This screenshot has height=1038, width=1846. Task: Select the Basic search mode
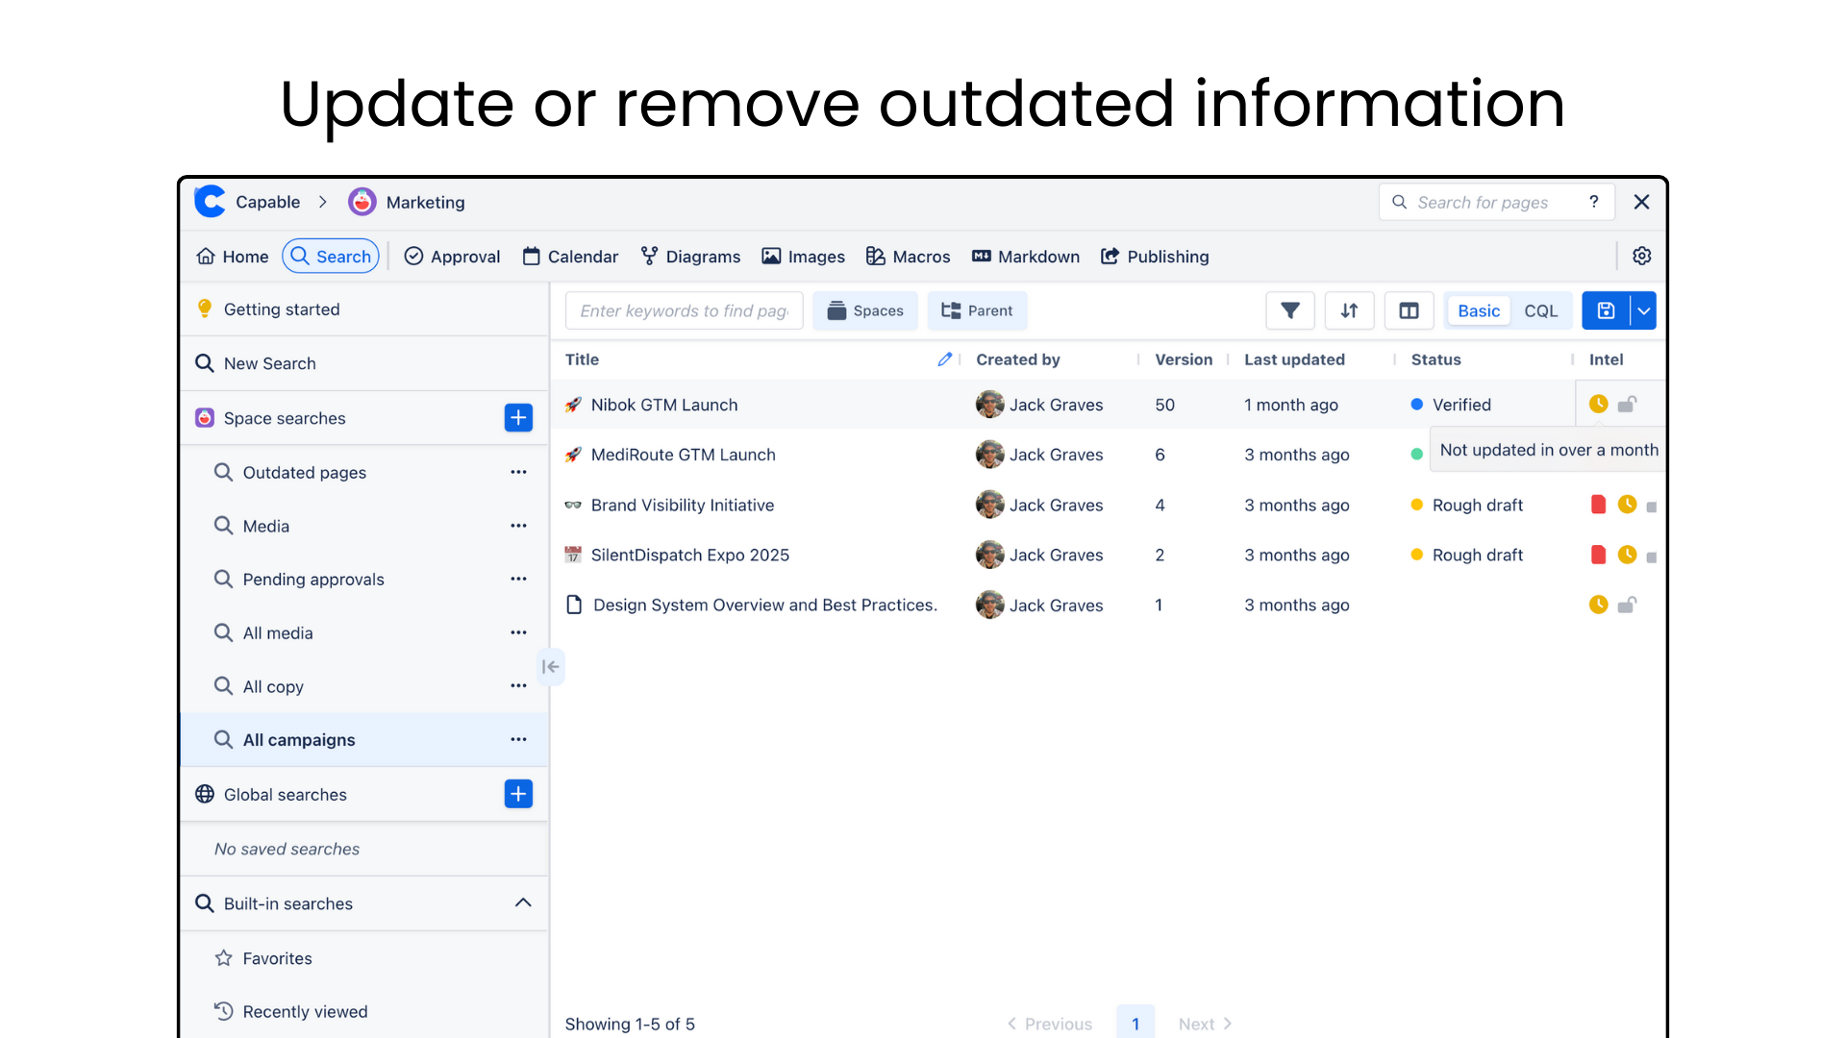(1478, 310)
